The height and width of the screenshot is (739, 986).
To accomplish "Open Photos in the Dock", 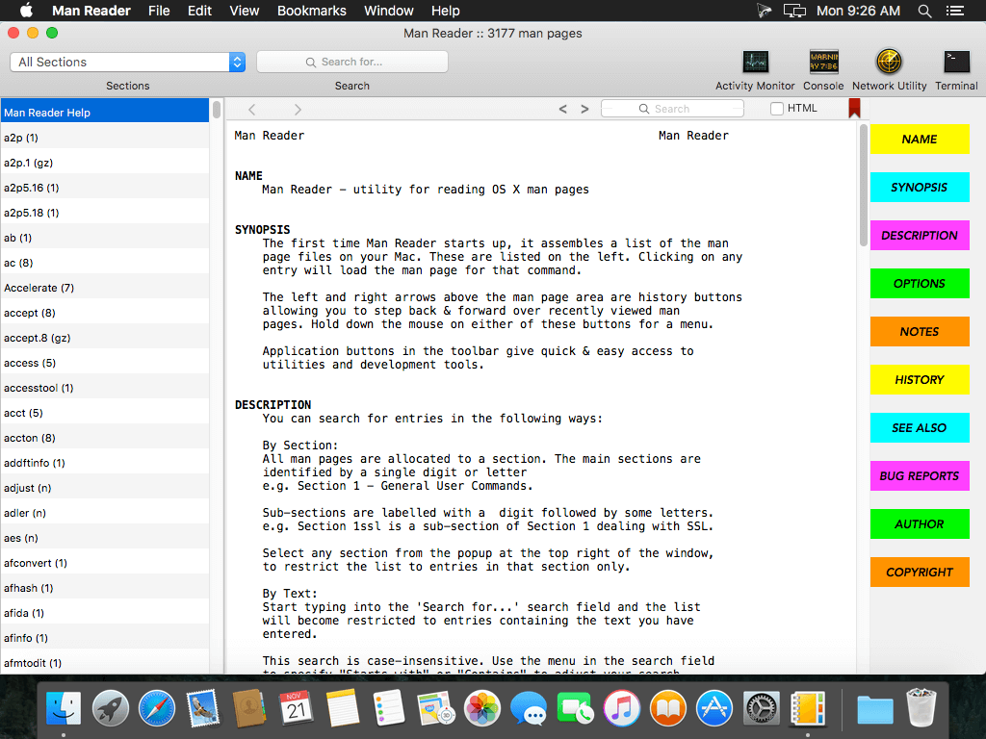I will pyautogui.click(x=481, y=709).
